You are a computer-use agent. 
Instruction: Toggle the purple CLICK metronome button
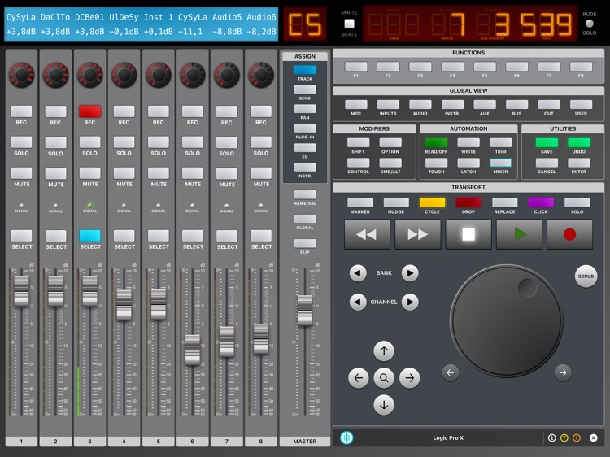tap(540, 202)
